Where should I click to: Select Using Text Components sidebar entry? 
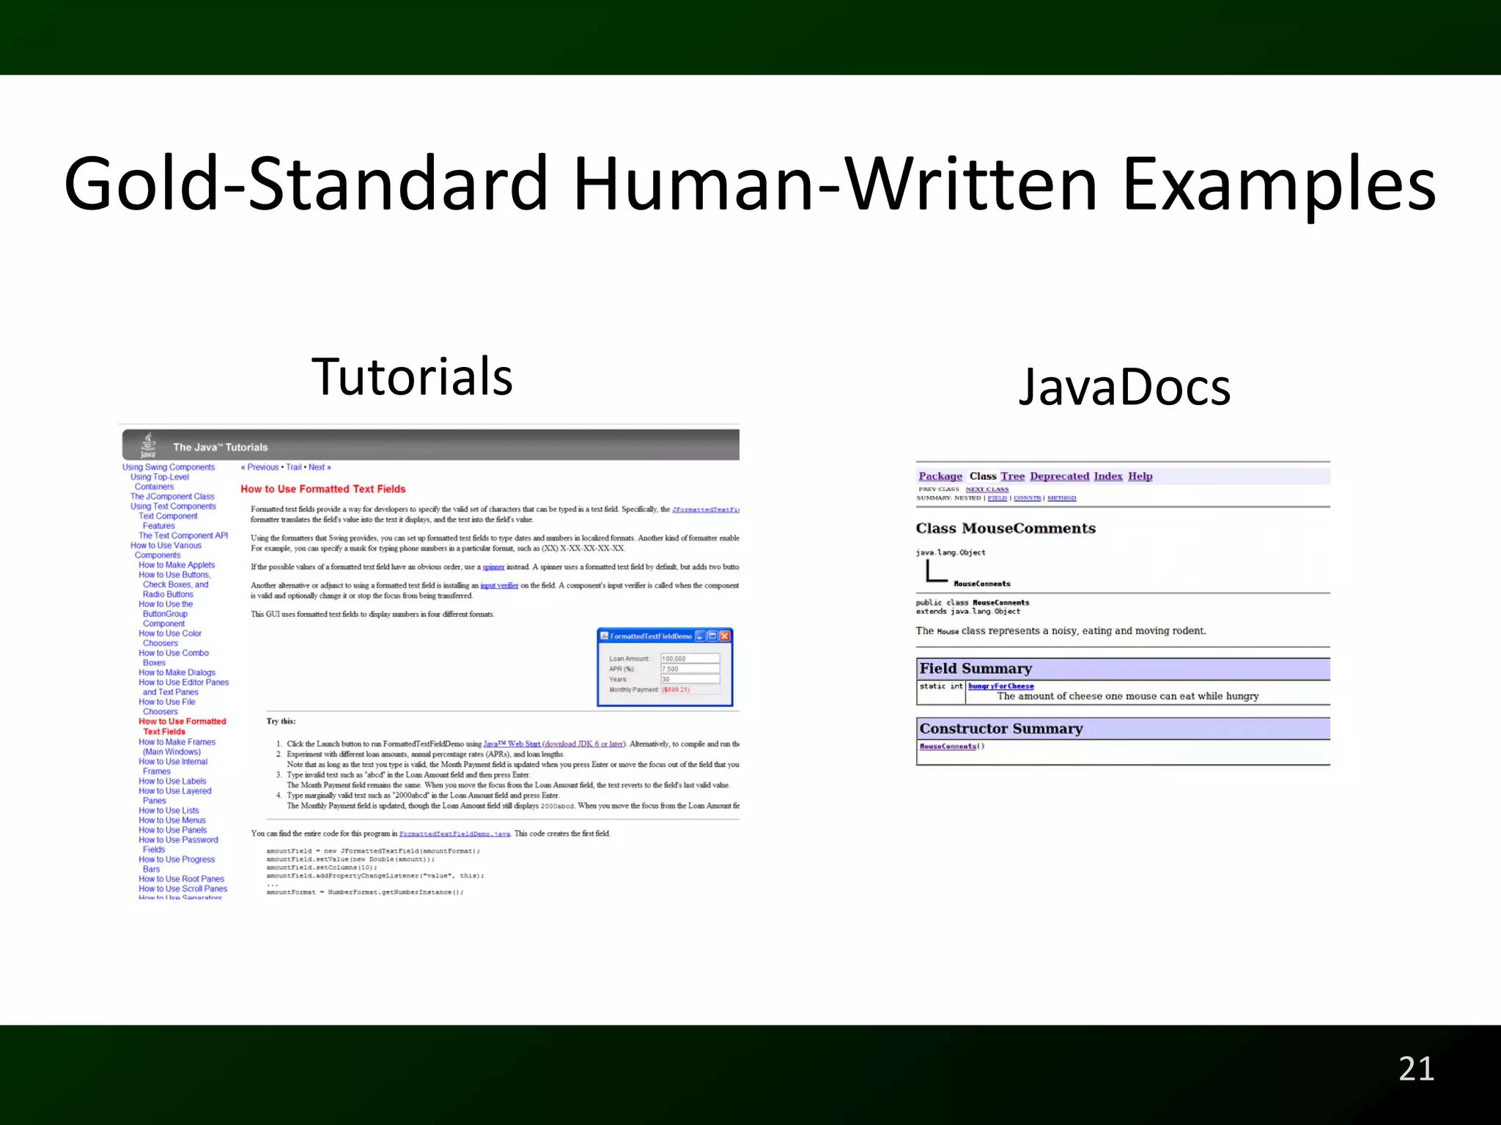coord(173,506)
